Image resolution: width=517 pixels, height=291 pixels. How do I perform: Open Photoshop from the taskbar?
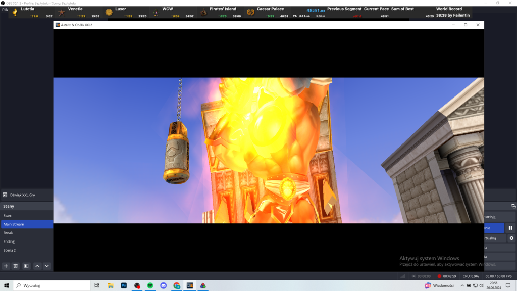click(x=124, y=286)
